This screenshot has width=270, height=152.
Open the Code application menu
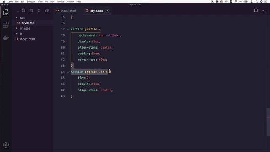pos(10,2)
